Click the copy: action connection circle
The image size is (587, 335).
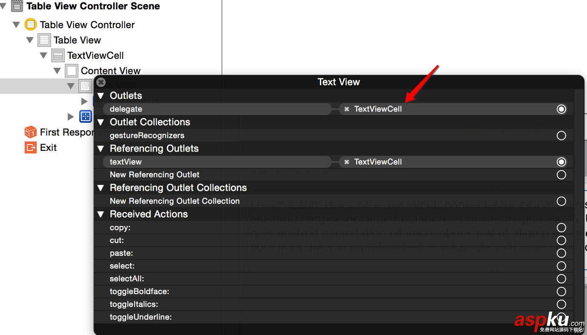[561, 228]
